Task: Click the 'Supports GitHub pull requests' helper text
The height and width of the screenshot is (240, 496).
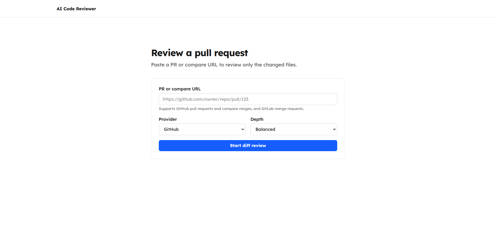Action: pyautogui.click(x=231, y=109)
